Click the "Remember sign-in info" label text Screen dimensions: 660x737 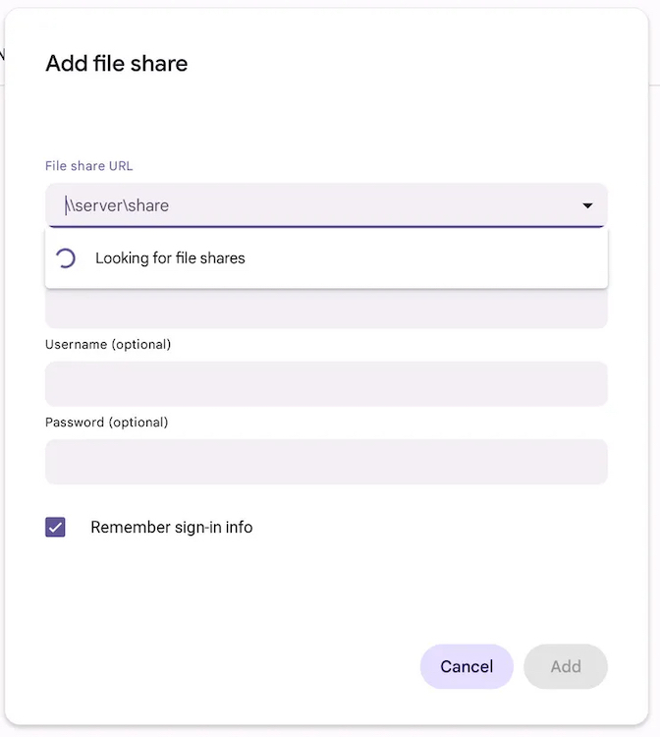pos(171,528)
